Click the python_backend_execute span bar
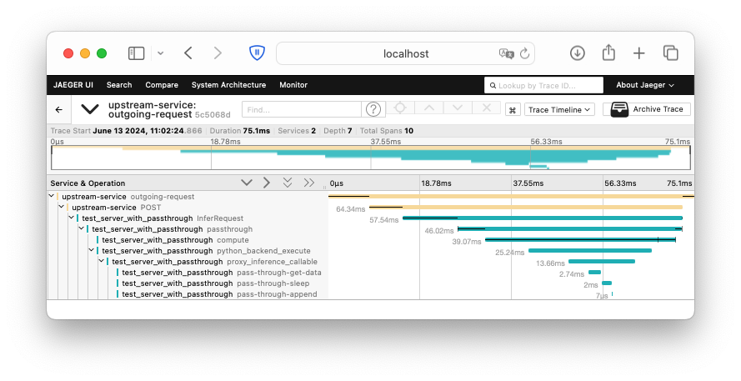Viewport: 741px width, 381px height. [589, 250]
